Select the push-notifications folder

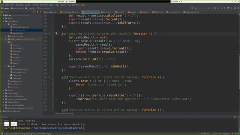click(16, 96)
